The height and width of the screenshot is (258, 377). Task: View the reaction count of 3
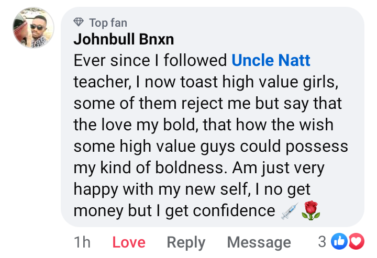pyautogui.click(x=323, y=241)
